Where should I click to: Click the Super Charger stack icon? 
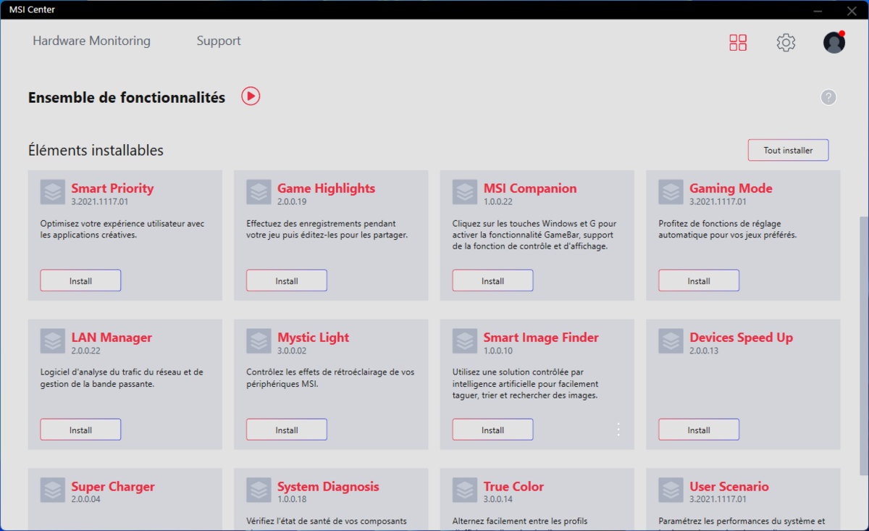[52, 490]
